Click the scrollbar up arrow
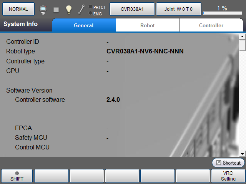 pyautogui.click(x=242, y=37)
